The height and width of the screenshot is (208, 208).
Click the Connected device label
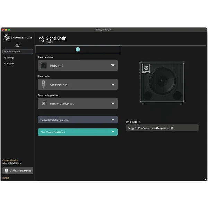[x=10, y=161]
